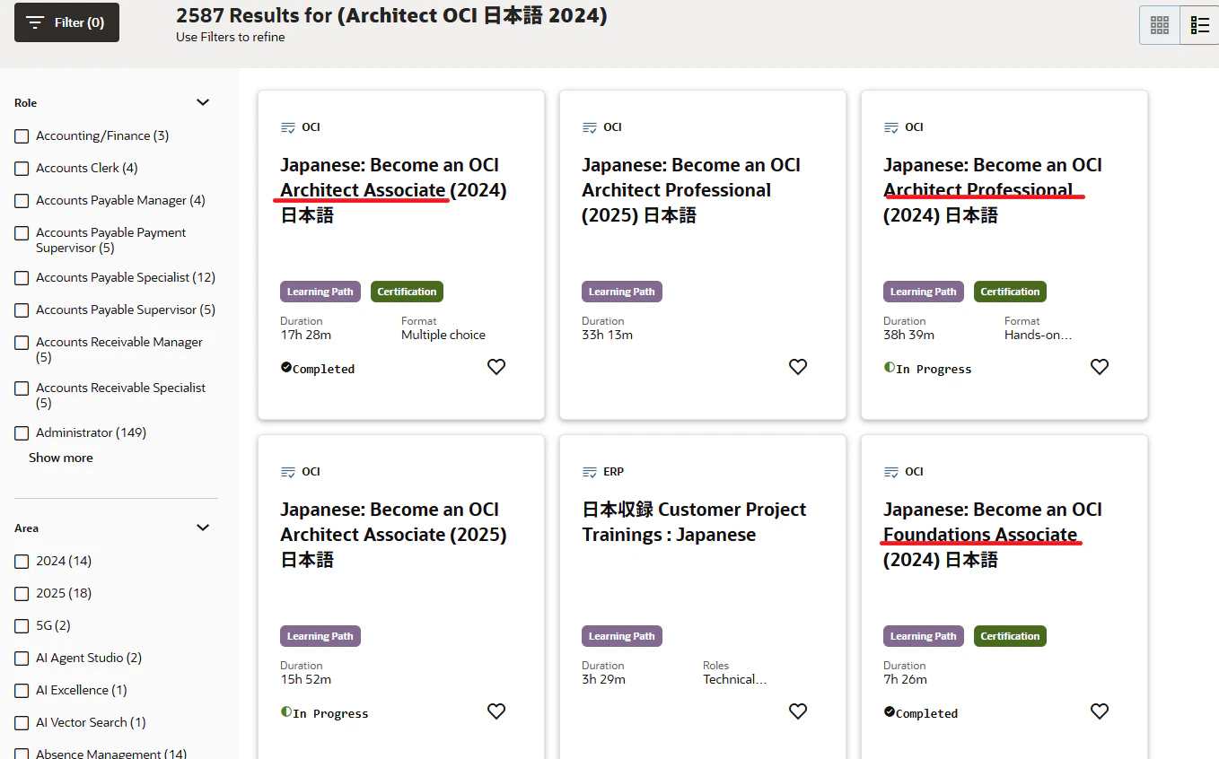Click the 17h 28m duration value
This screenshot has width=1219, height=759.
click(306, 335)
